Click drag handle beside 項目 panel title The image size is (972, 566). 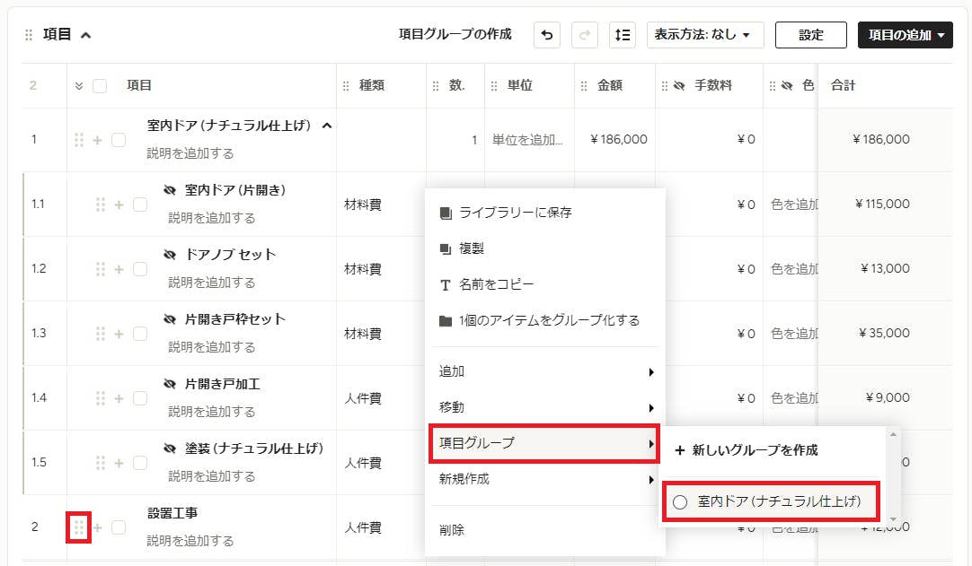(29, 35)
